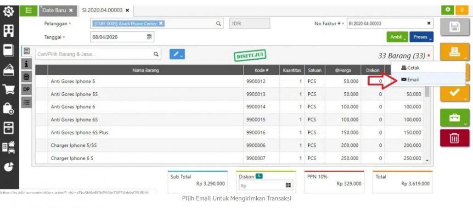
Task: Open the green briefcase icon button
Action: tap(455, 118)
